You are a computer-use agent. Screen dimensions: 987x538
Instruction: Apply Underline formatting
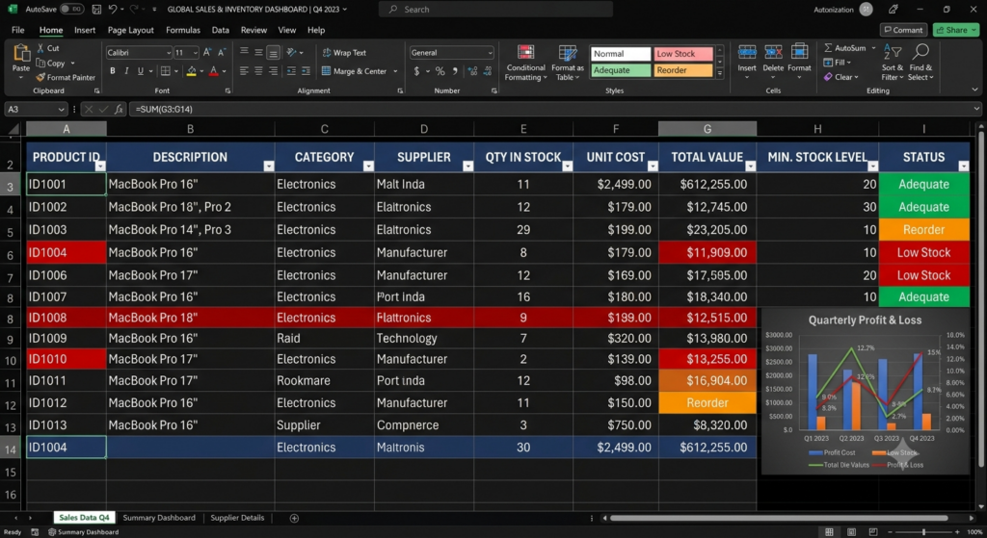click(141, 71)
